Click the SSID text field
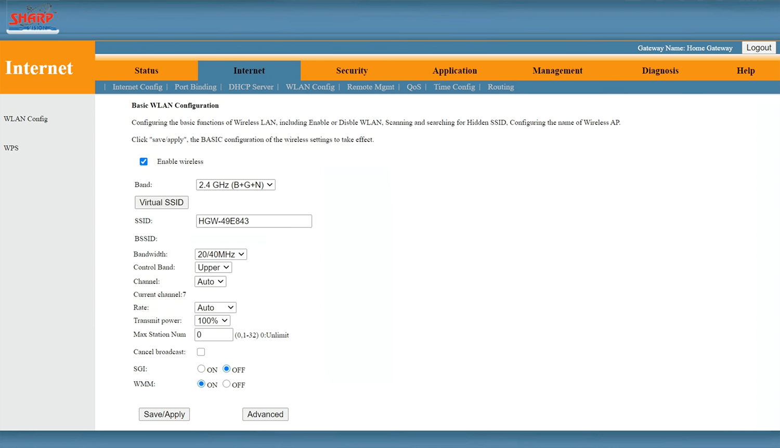Viewport: 780px width, 448px height. tap(254, 221)
